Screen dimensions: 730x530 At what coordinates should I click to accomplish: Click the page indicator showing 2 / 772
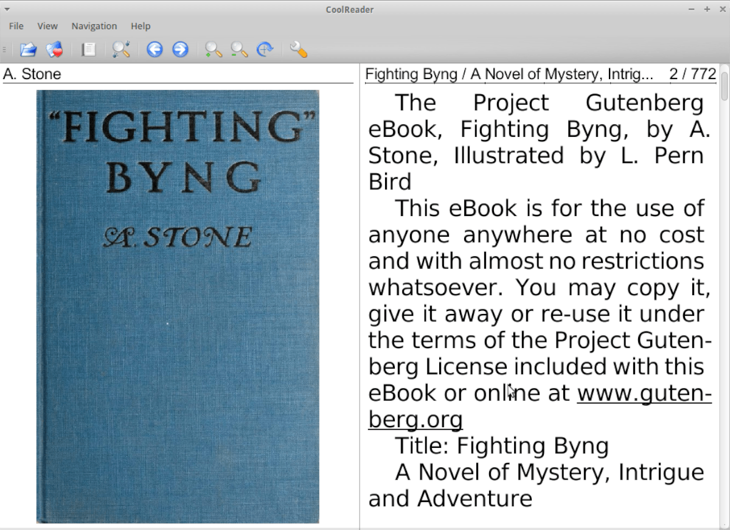click(694, 74)
